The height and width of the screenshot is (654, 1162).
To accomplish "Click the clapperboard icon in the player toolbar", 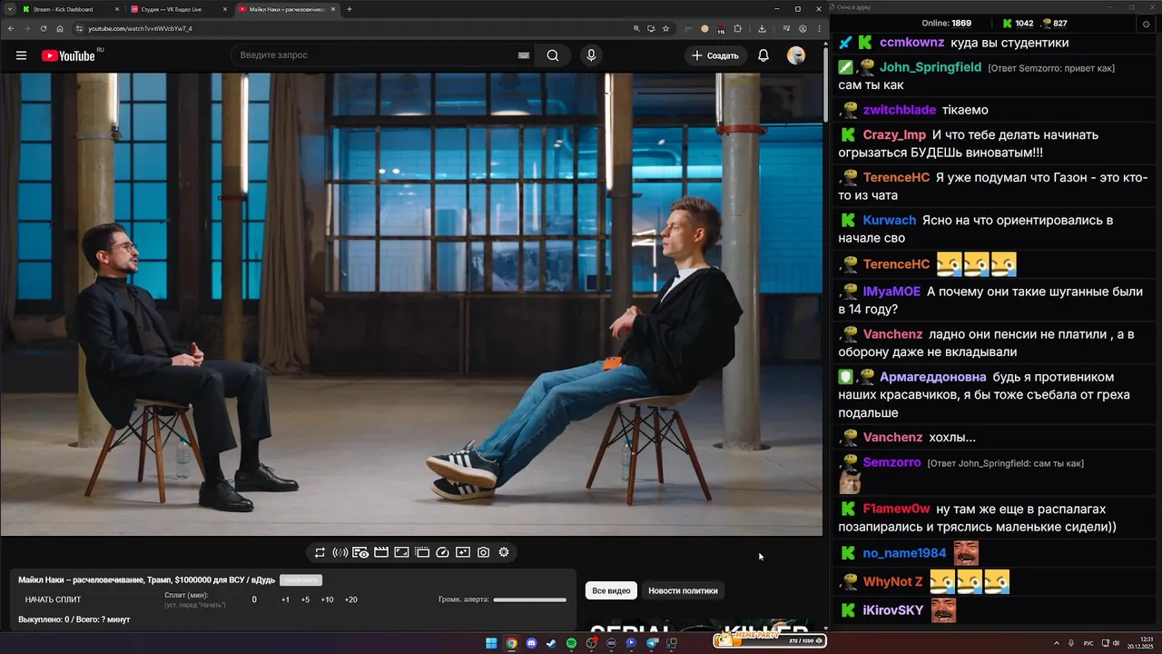I will (x=381, y=552).
